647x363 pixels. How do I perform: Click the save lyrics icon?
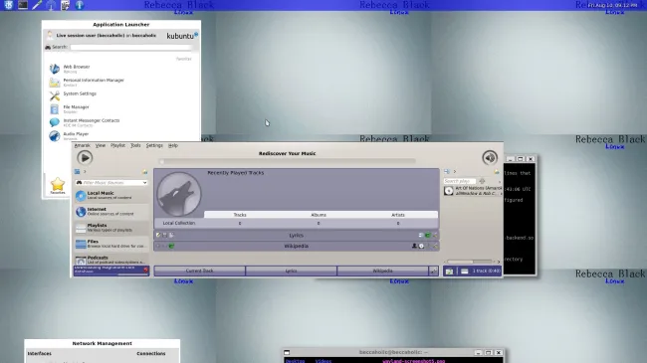[164, 235]
